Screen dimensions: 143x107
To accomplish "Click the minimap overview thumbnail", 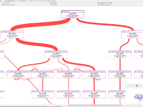I will click(x=138, y=97).
